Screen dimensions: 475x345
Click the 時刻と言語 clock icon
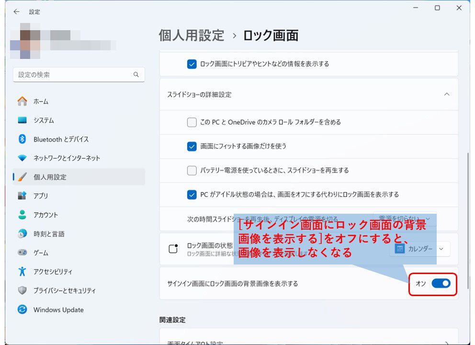22,234
